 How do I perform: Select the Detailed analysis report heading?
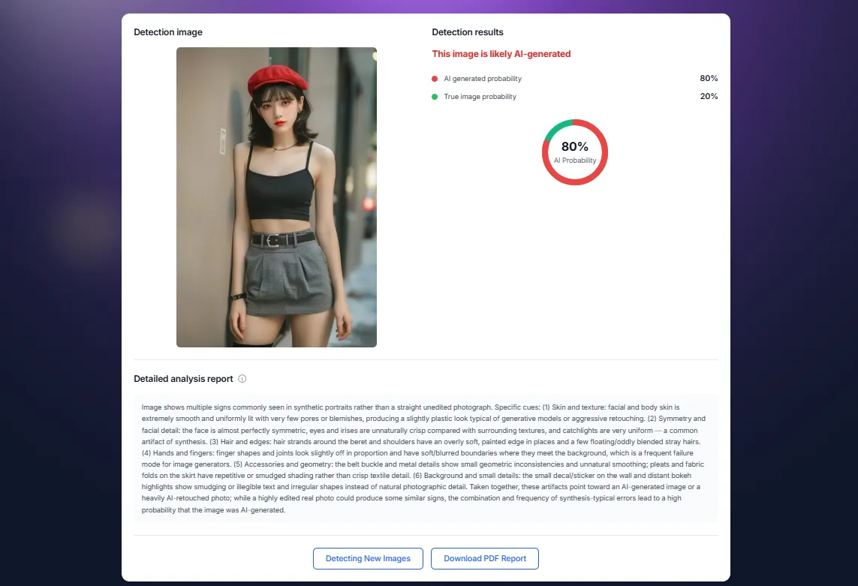tap(183, 379)
